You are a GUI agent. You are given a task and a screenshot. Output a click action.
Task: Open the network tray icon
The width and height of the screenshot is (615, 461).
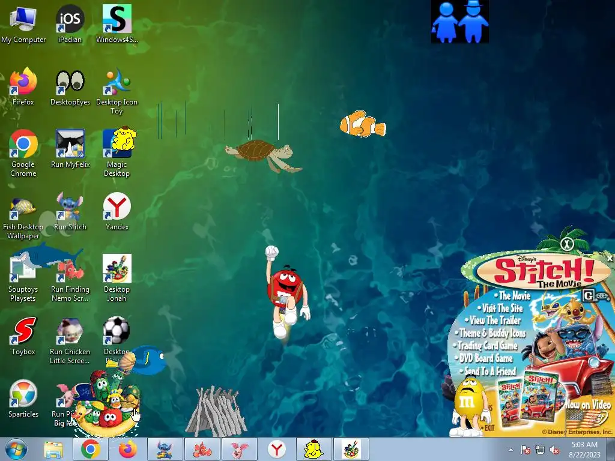540,450
